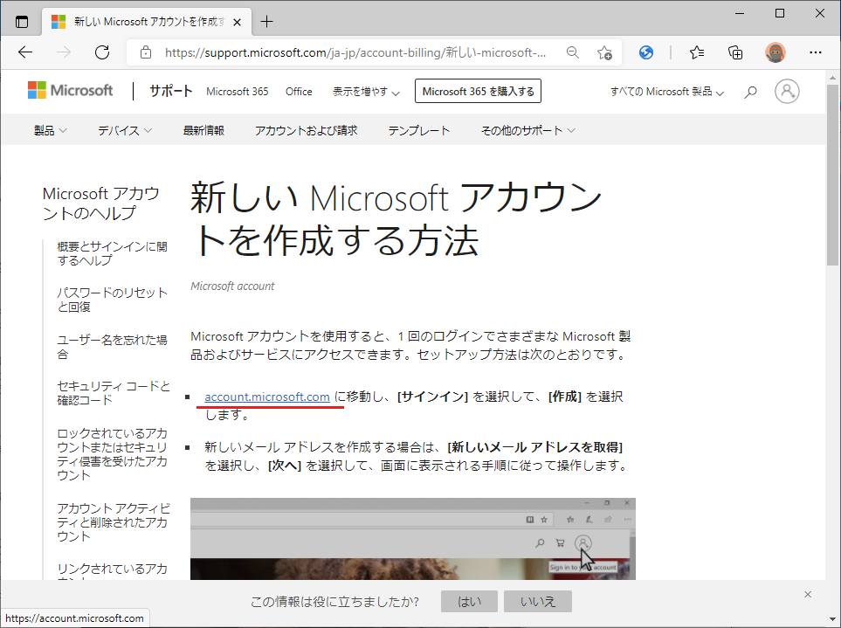This screenshot has width=841, height=628.
Task: Open the Favorites list icon
Action: tap(697, 52)
